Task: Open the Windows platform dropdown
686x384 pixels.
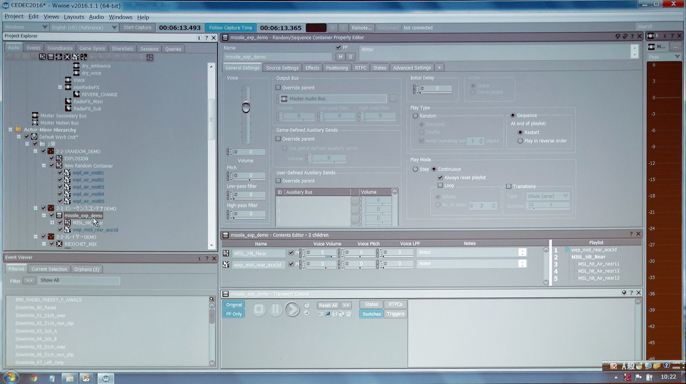Action: [26, 27]
